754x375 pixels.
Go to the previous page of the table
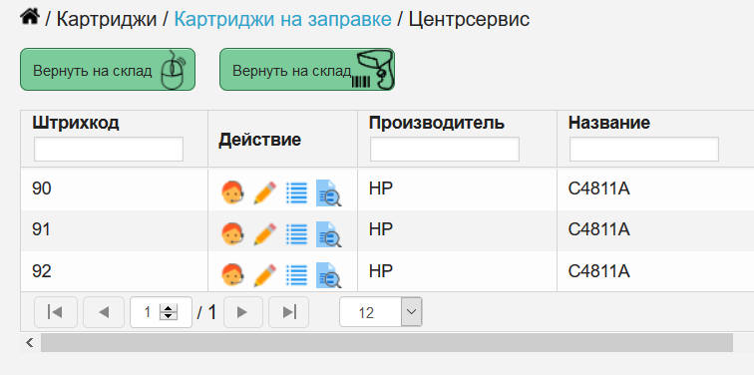104,312
